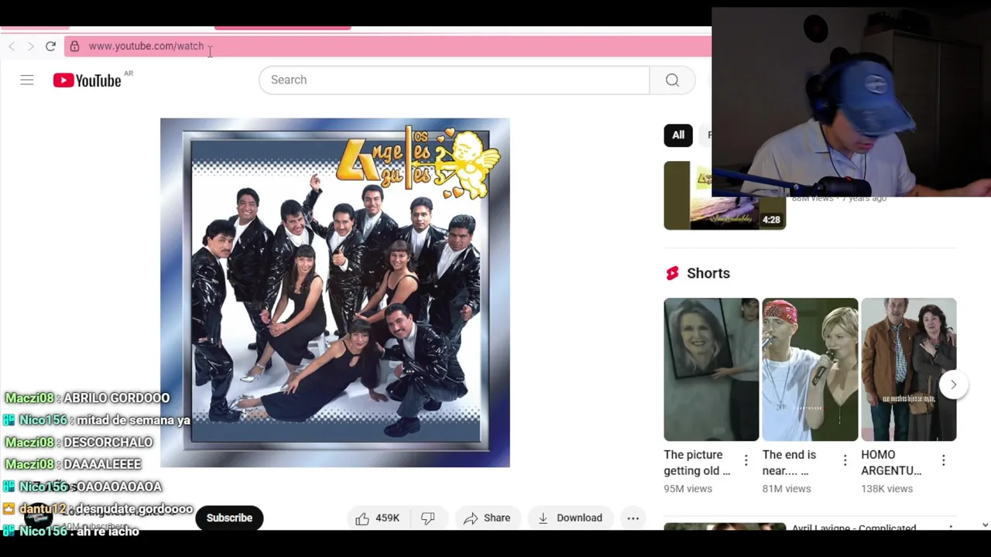Click chat message 'ah re lacho'

click(108, 531)
